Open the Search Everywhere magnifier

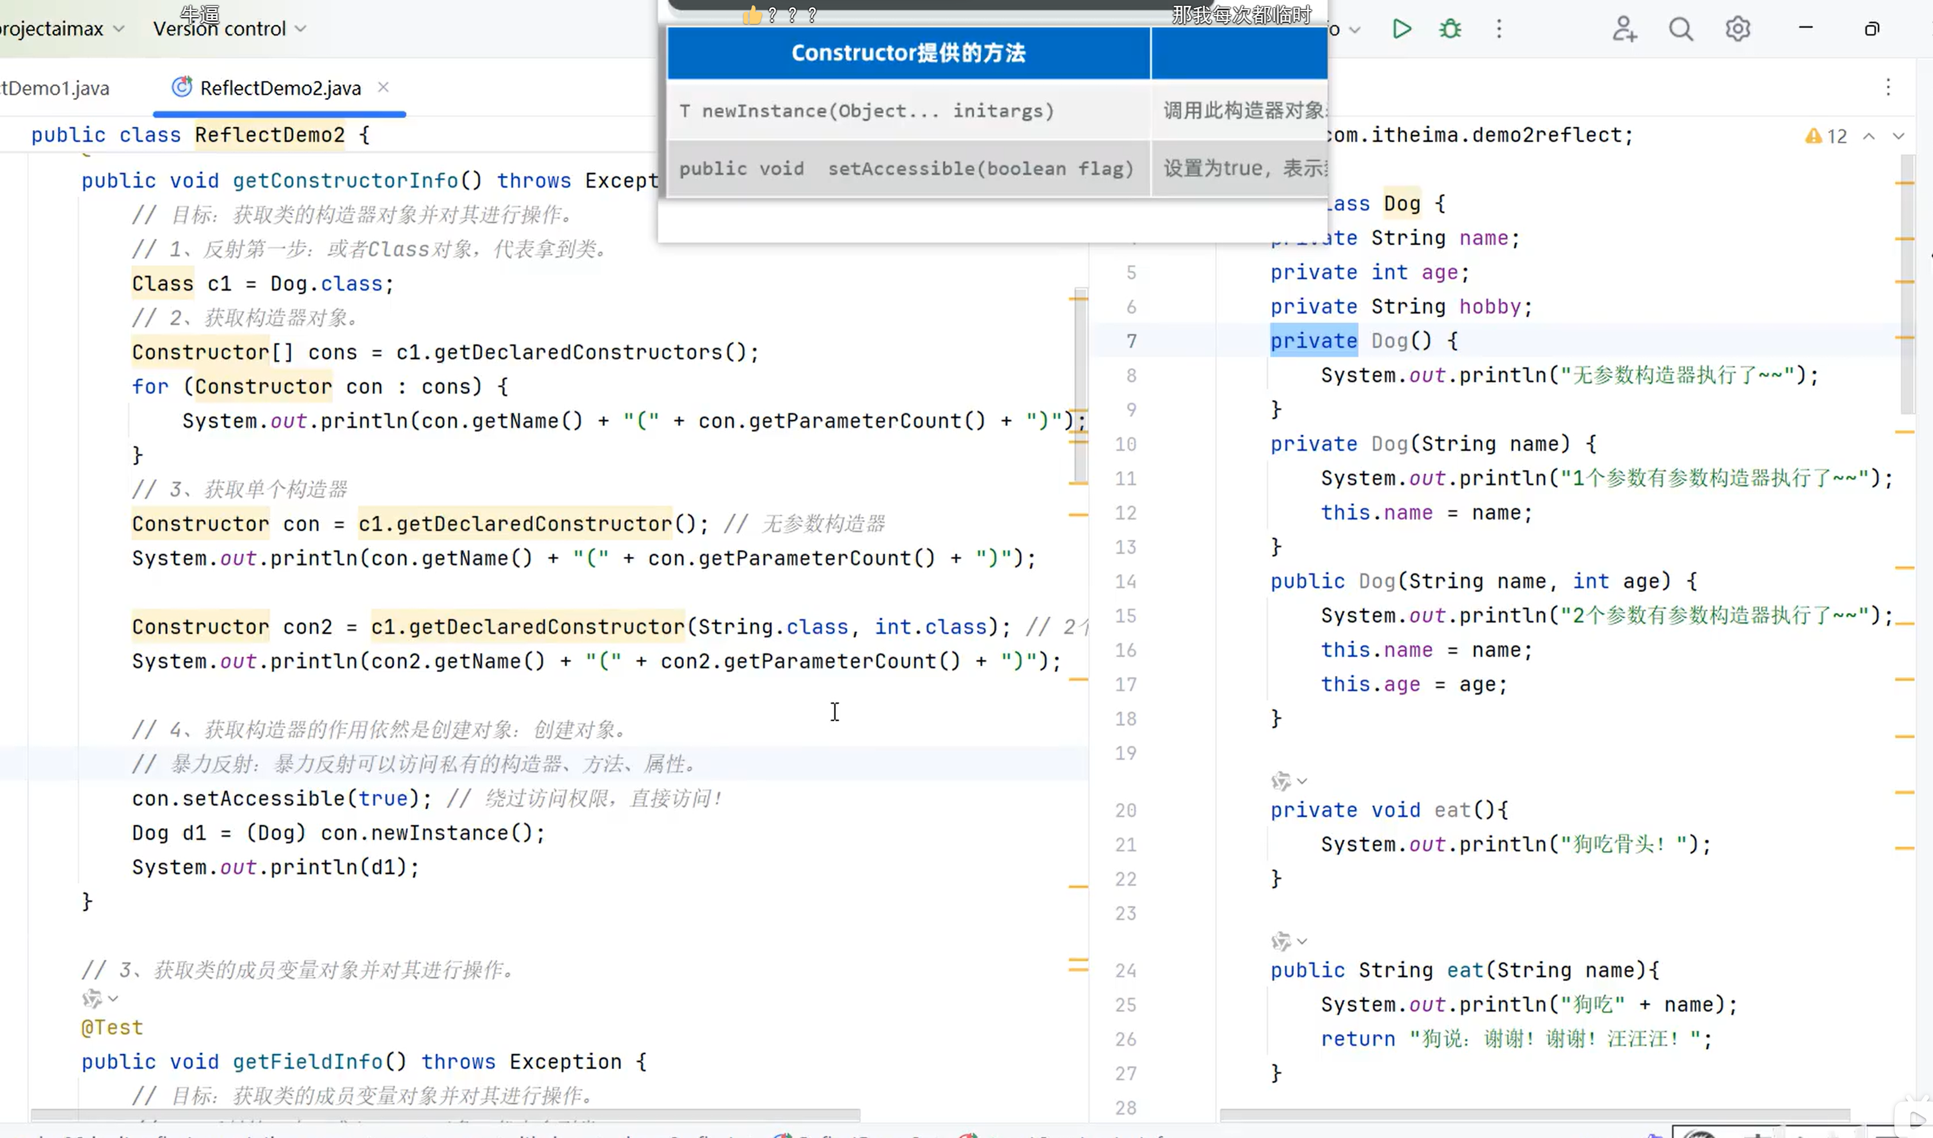1680,29
